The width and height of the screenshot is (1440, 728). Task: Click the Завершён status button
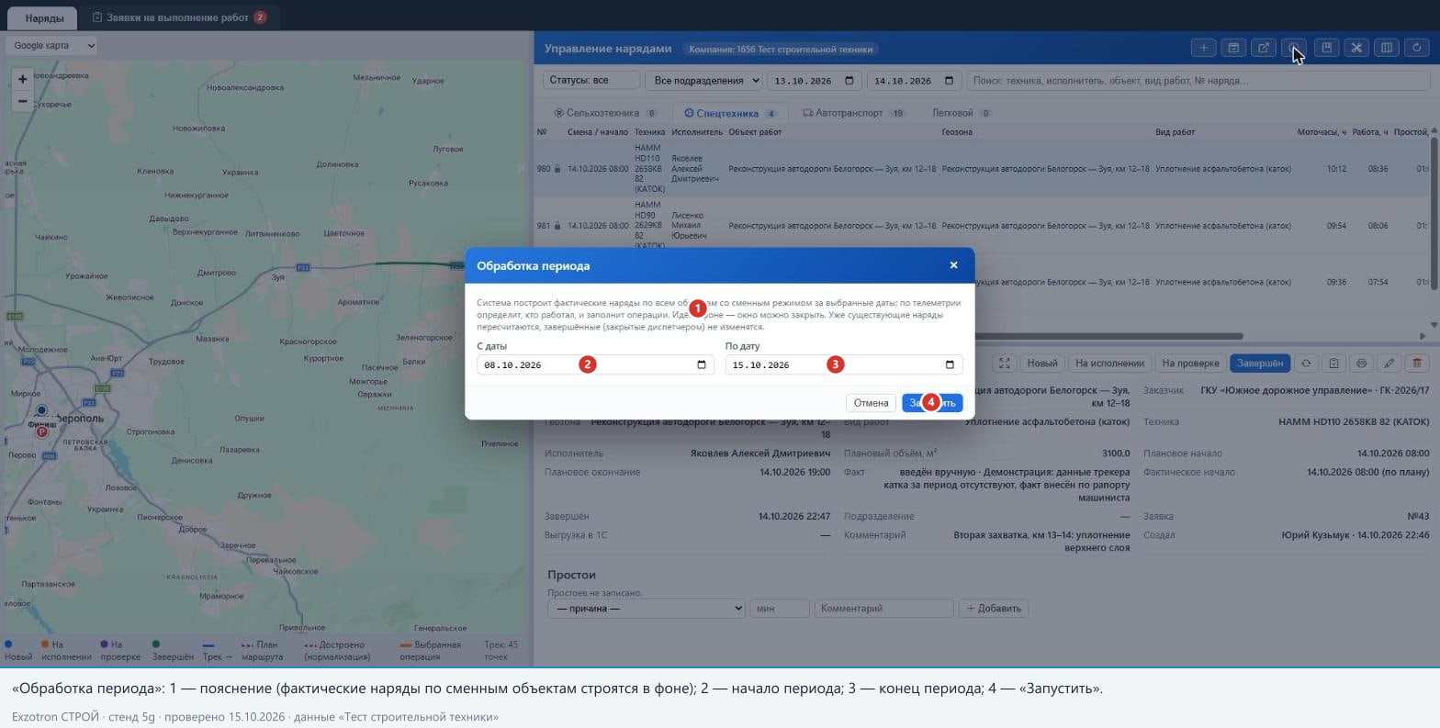(x=1260, y=364)
